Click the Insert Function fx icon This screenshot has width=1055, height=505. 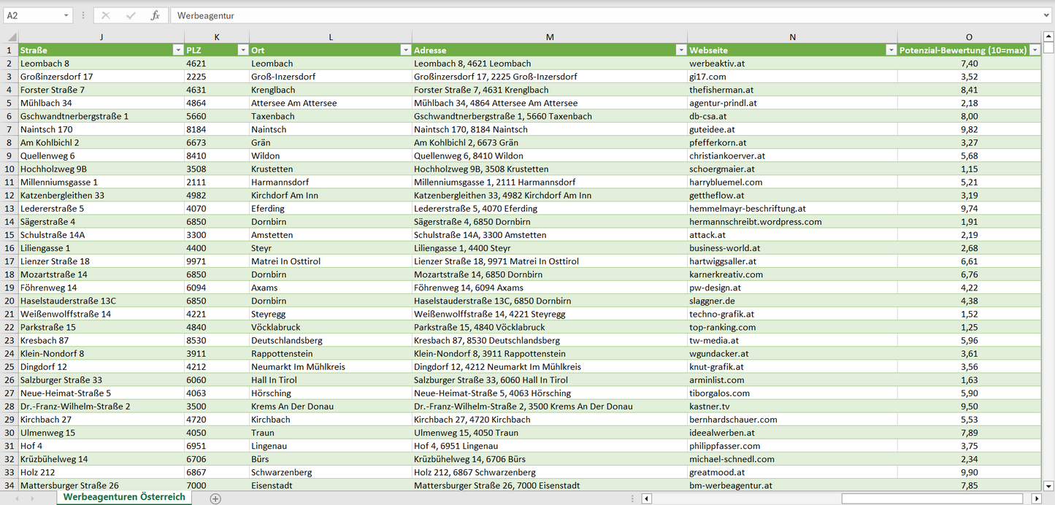click(x=155, y=15)
